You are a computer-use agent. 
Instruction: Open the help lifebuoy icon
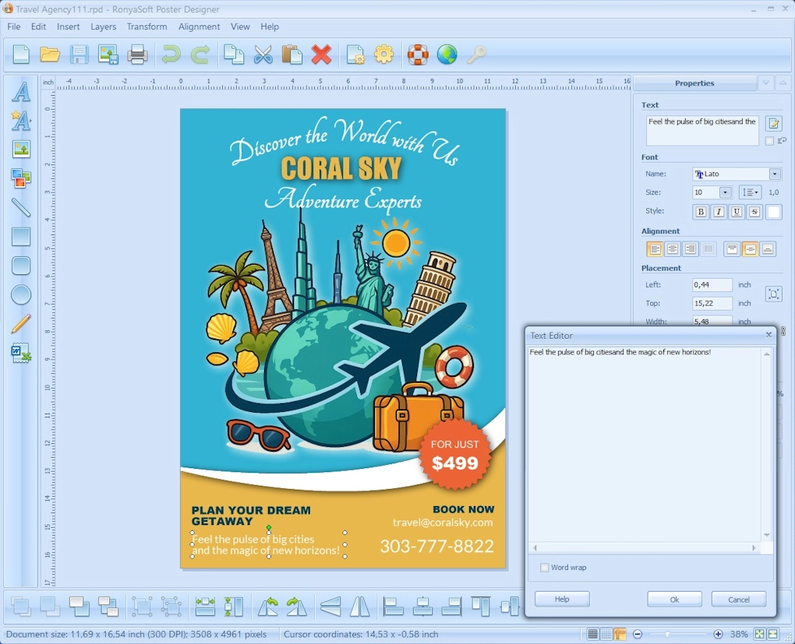pos(418,55)
